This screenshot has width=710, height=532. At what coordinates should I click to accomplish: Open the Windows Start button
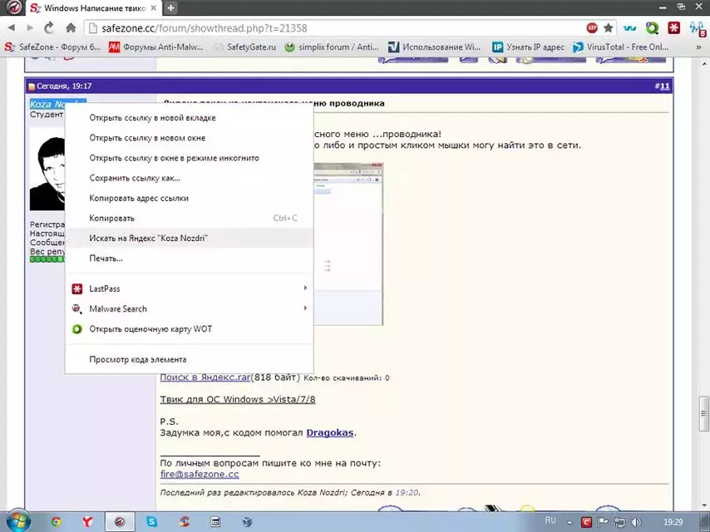coord(17,521)
